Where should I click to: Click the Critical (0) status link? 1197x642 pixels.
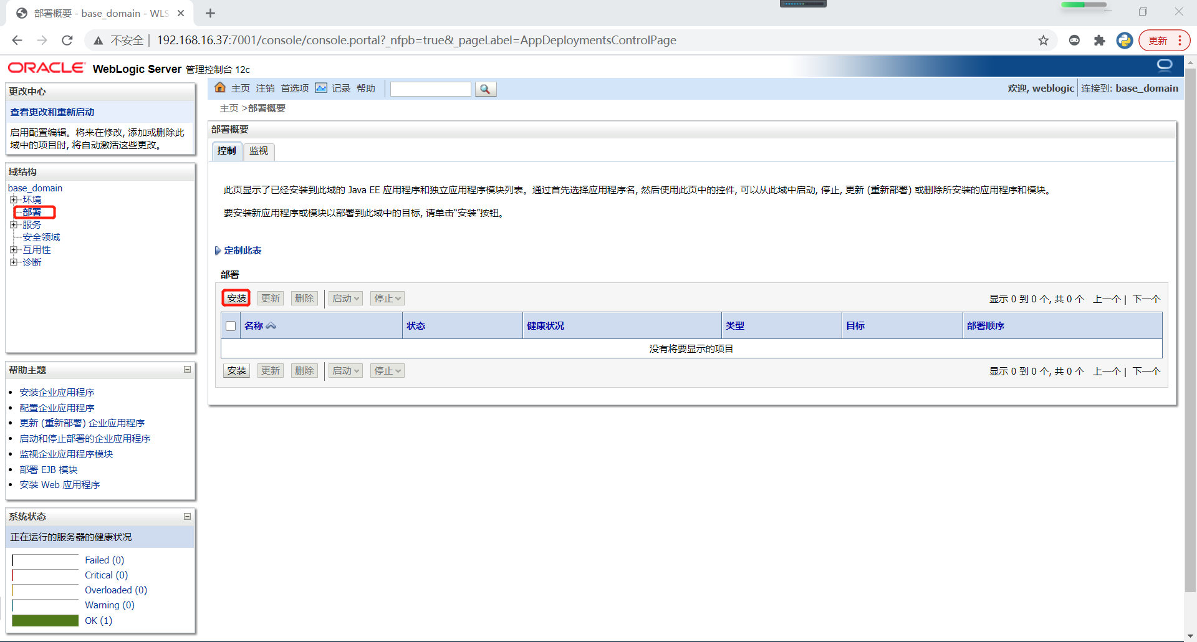click(107, 575)
